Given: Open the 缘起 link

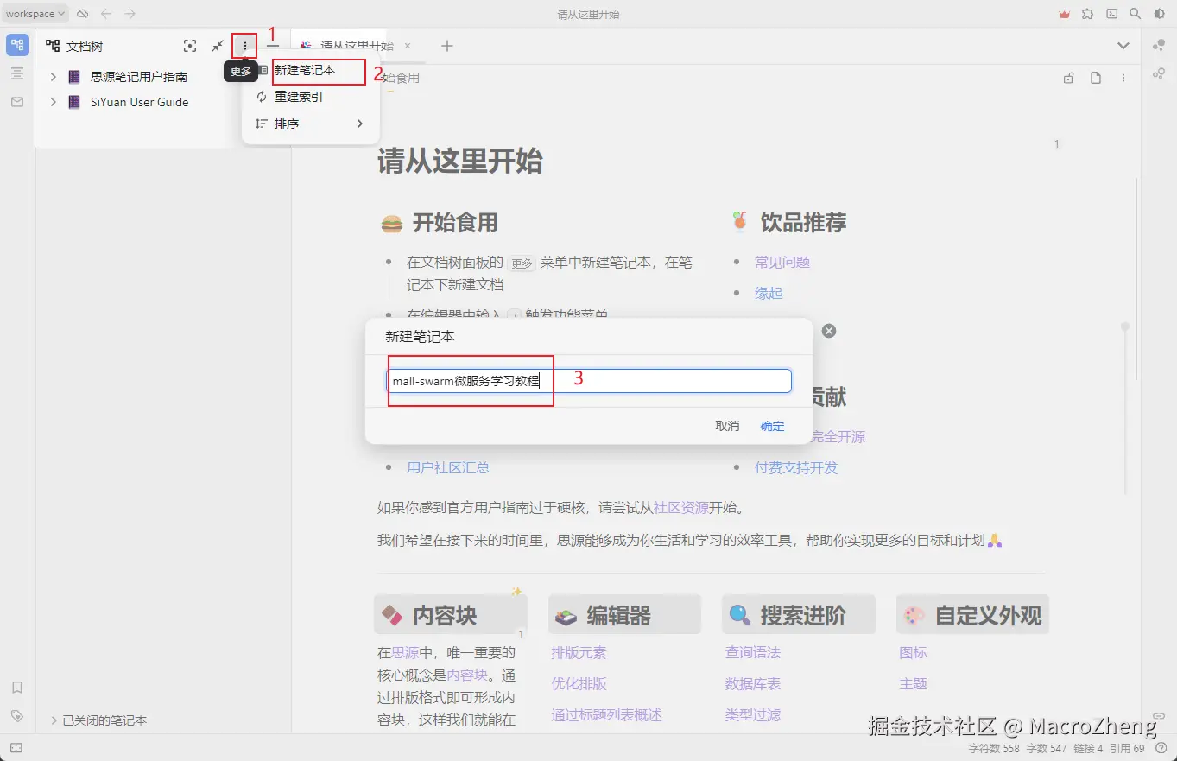Looking at the screenshot, I should point(769,293).
